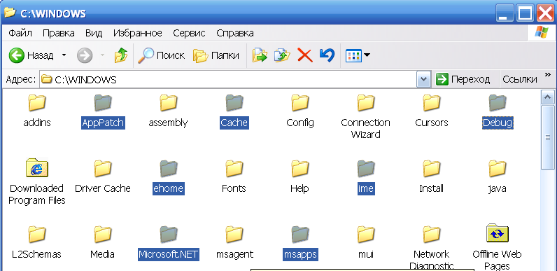Click the Адрес: address bar label

tap(21, 80)
